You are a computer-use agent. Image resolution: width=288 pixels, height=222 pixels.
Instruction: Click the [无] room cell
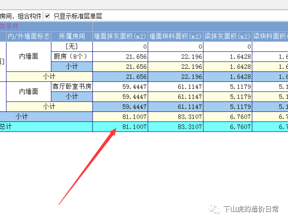tap(72, 46)
